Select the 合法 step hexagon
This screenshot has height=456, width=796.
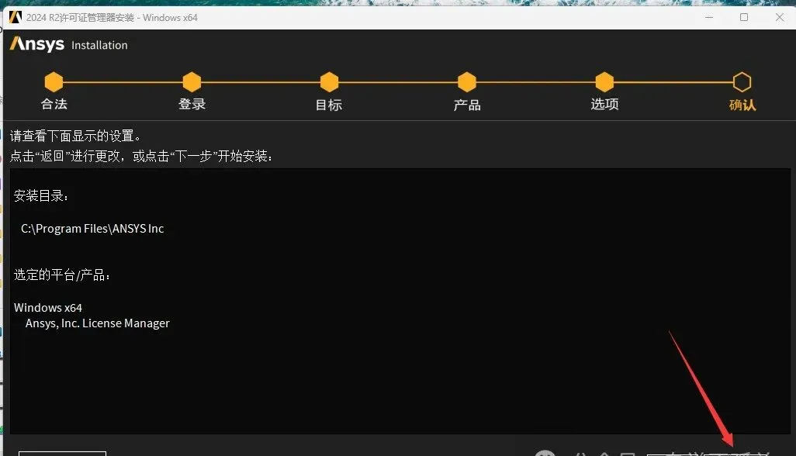54,81
